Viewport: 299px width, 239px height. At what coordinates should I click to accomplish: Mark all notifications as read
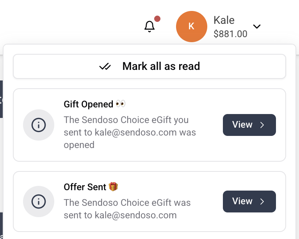pyautogui.click(x=149, y=66)
